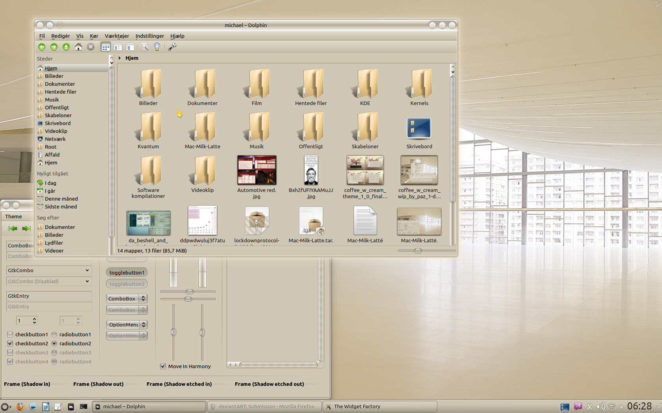The width and height of the screenshot is (662, 413).
Task: Uncheck checkbutton2 in Widget Factory
Action: pyautogui.click(x=10, y=343)
